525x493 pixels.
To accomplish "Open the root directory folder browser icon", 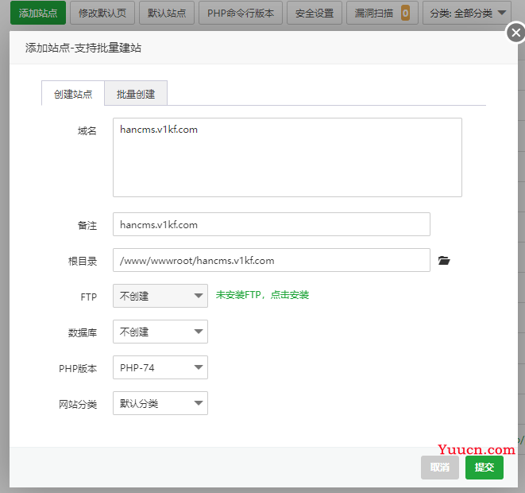I will 444,260.
